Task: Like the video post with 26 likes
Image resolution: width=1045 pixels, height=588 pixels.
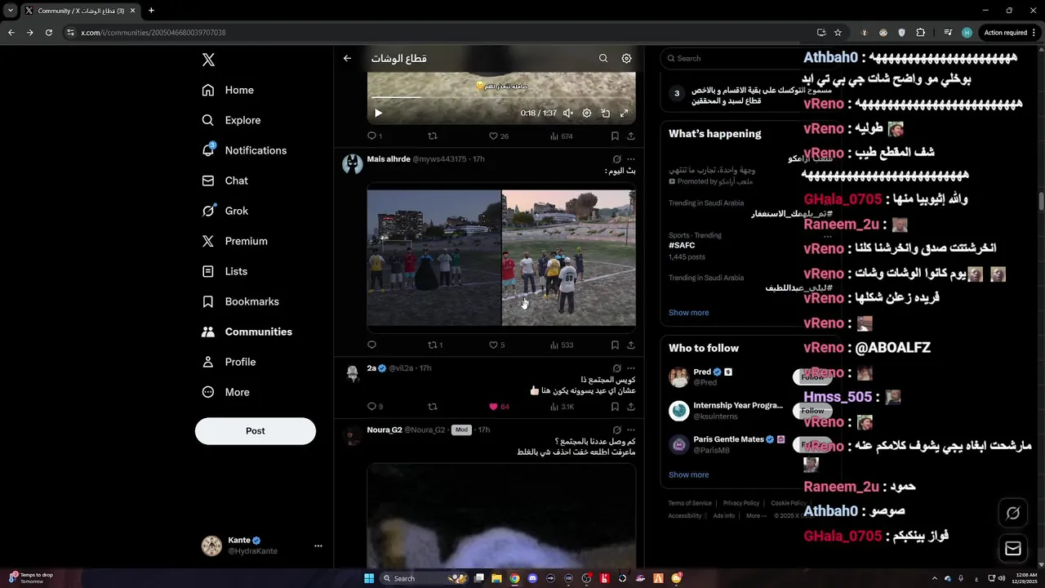Action: [x=498, y=136]
